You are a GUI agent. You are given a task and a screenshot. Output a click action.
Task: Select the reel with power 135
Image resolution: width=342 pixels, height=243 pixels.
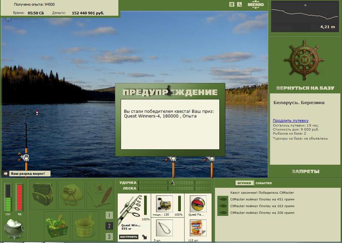[164, 204]
